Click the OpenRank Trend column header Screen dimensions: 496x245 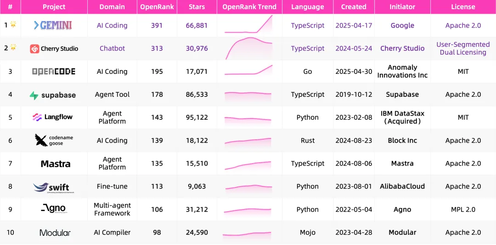click(x=249, y=7)
